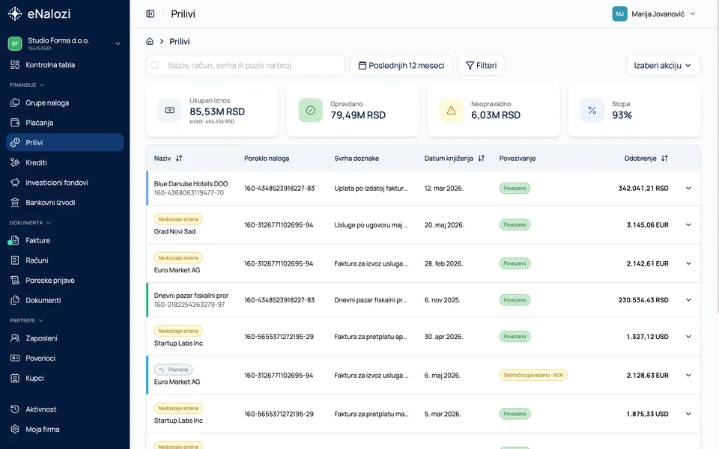Open Moja firma settings
The height and width of the screenshot is (449, 719).
click(64, 430)
